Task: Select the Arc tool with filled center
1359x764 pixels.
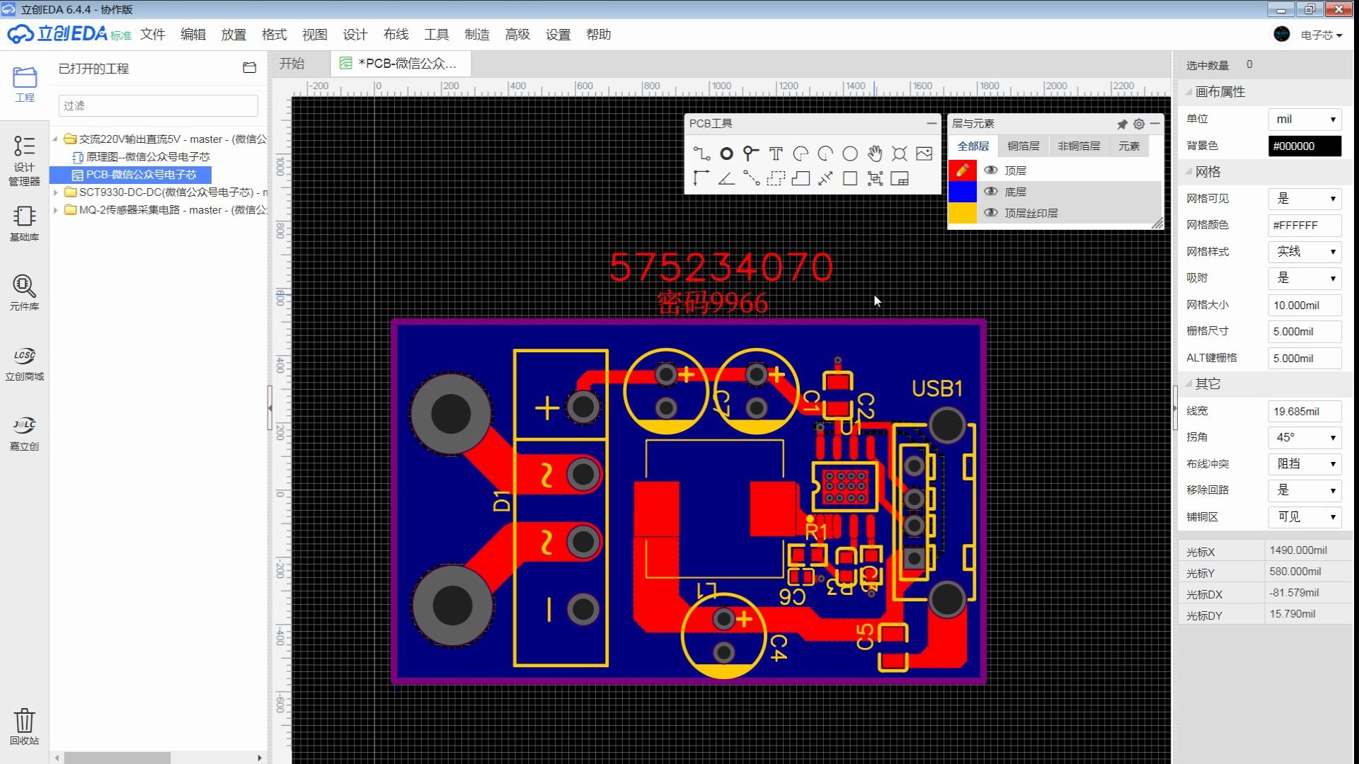Action: pos(801,154)
